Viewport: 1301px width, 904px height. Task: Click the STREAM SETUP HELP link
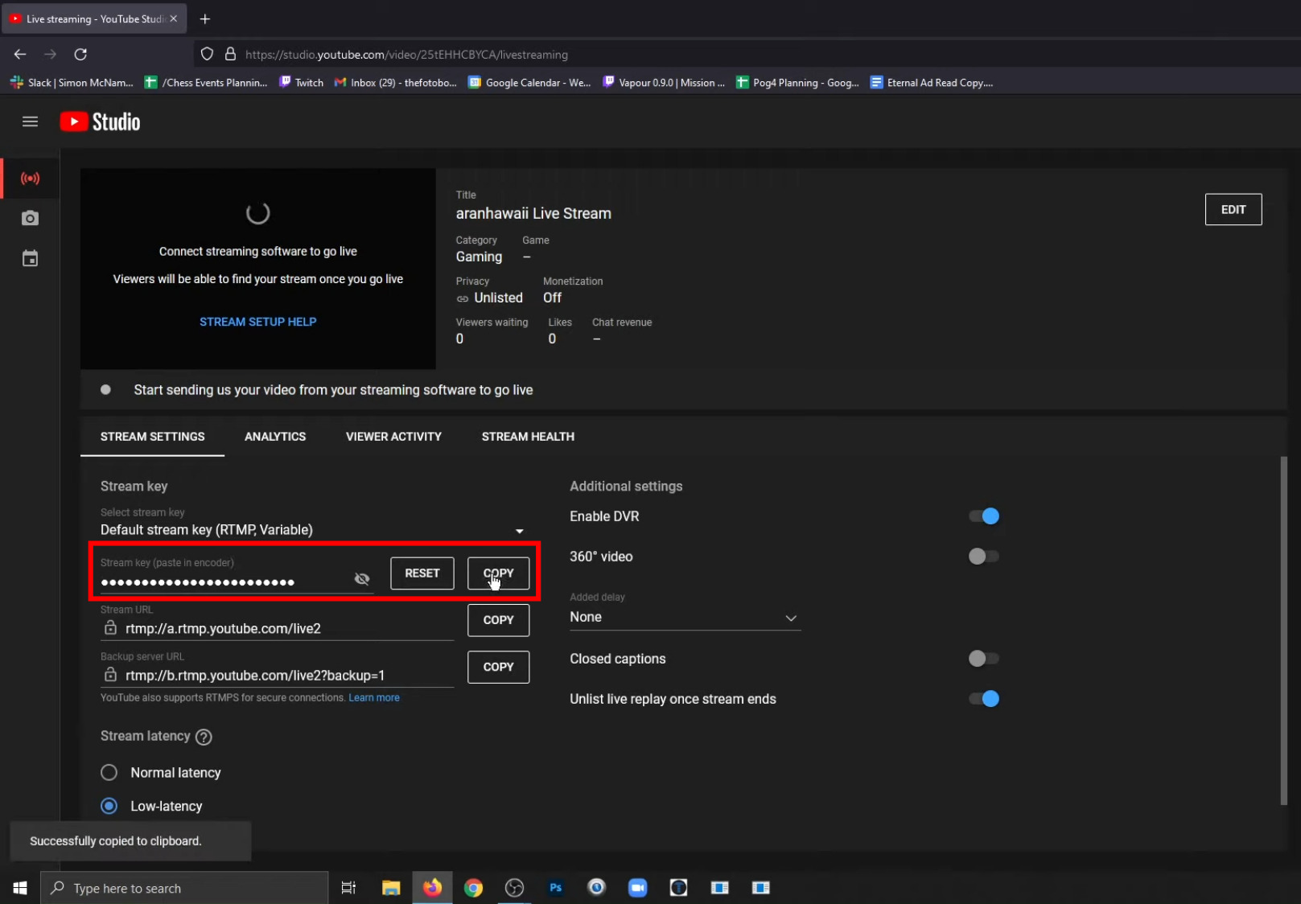tap(257, 322)
